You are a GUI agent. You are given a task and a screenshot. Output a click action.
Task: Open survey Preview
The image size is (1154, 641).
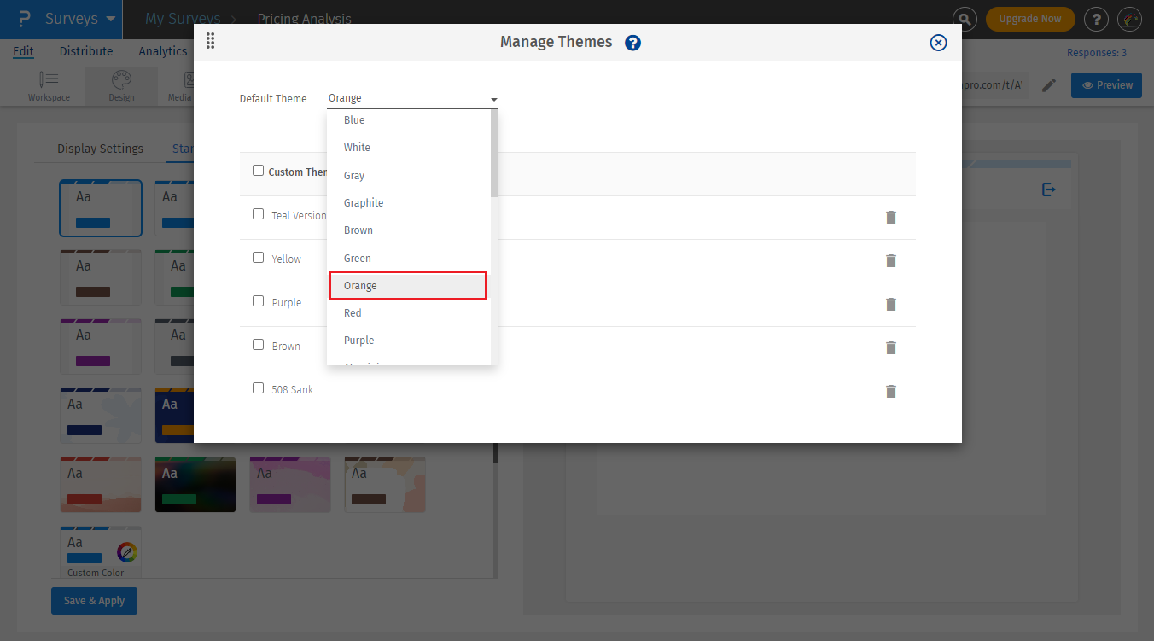click(1106, 85)
